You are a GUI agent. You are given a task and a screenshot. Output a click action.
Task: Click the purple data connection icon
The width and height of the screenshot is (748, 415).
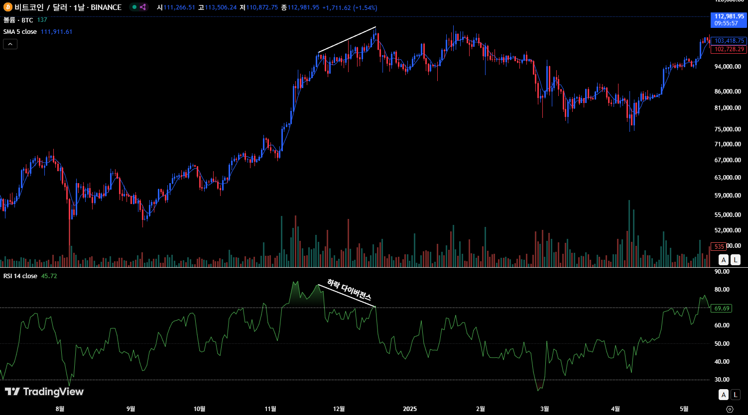click(143, 7)
